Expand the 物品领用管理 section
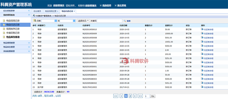Viewport: 228px width, 99px height. [x=29, y=43]
